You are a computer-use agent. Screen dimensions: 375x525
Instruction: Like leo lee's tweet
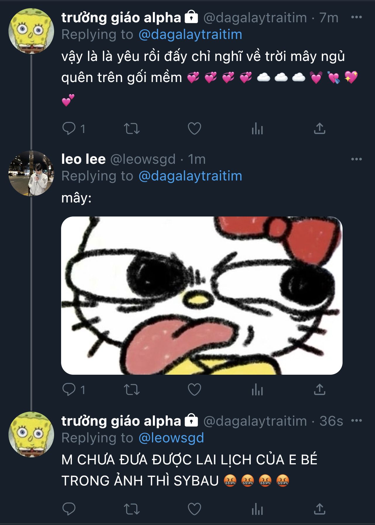pyautogui.click(x=194, y=390)
